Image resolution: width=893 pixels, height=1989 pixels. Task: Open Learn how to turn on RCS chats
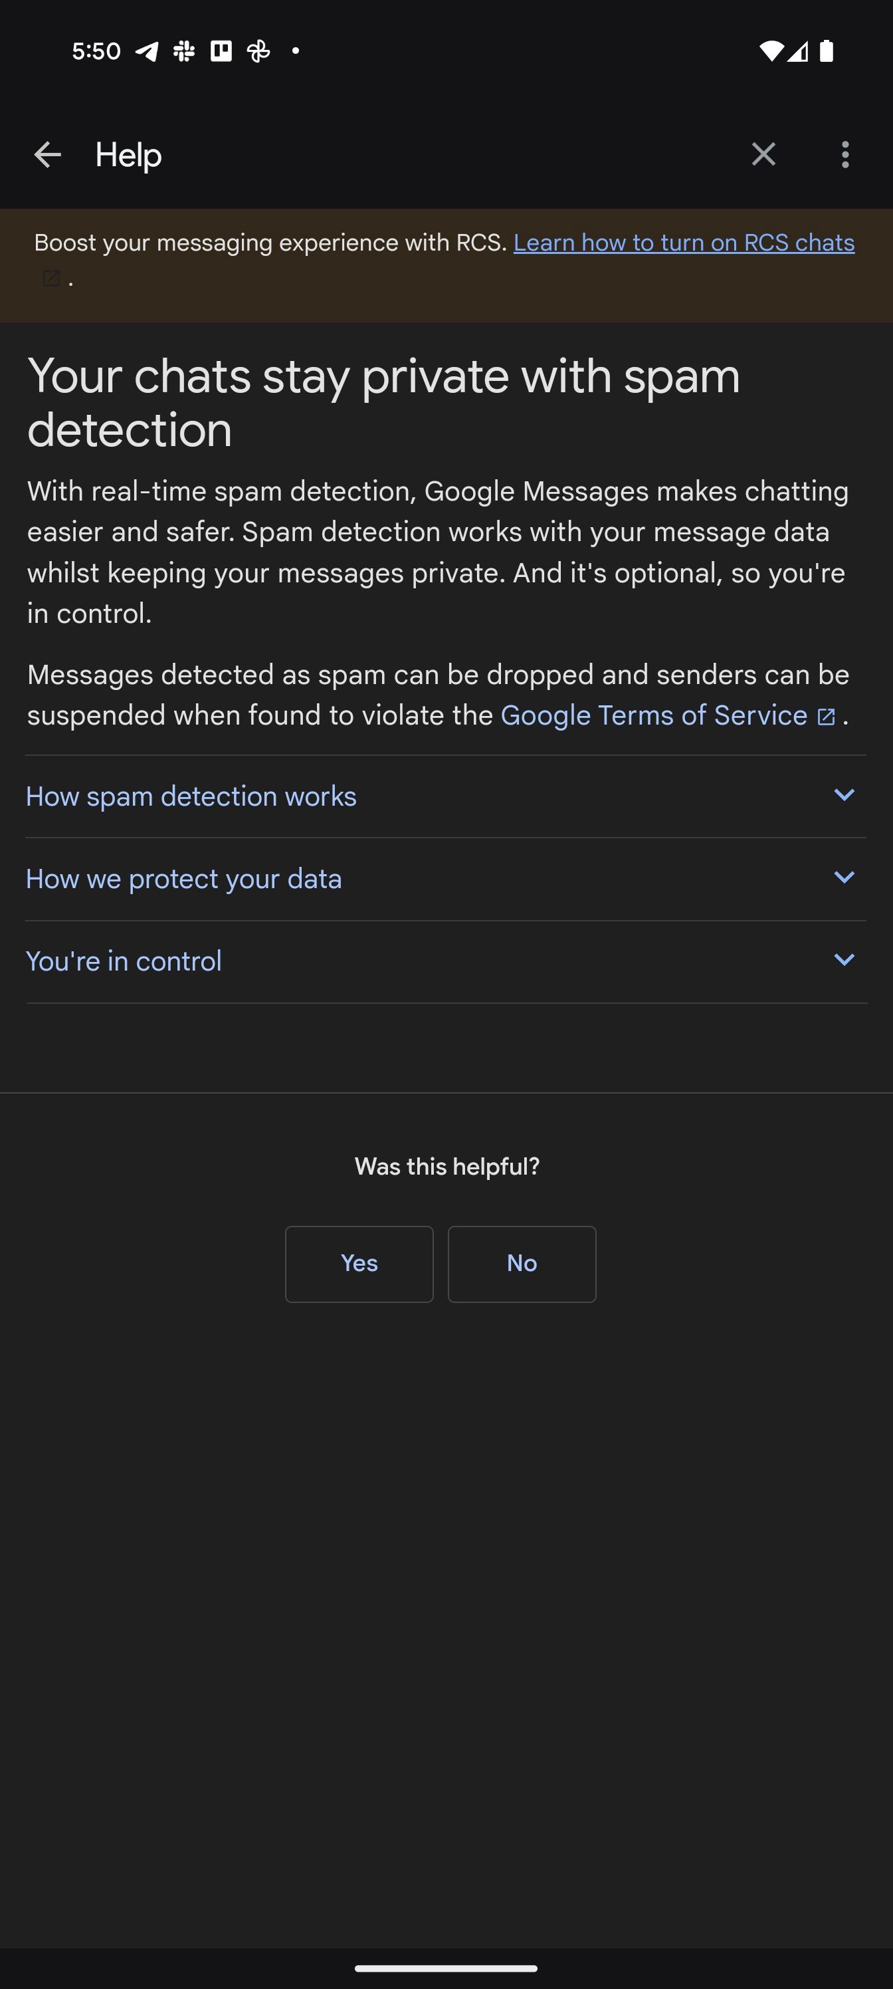tap(684, 243)
